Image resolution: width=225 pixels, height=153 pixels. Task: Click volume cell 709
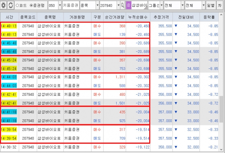[122, 138]
